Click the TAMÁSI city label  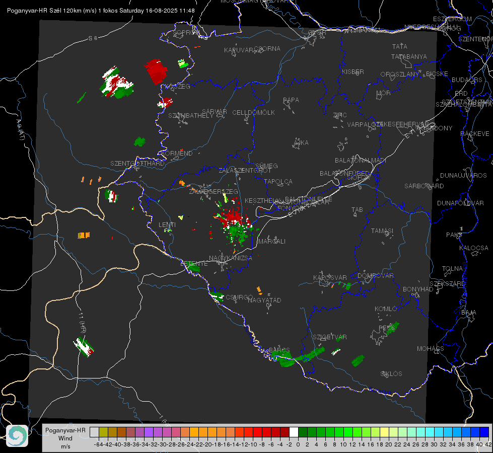(382, 231)
